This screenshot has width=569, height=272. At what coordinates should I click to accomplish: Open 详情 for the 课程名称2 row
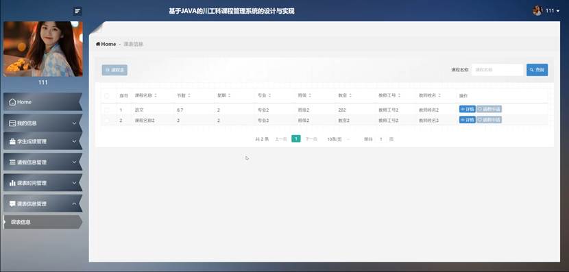pos(467,120)
